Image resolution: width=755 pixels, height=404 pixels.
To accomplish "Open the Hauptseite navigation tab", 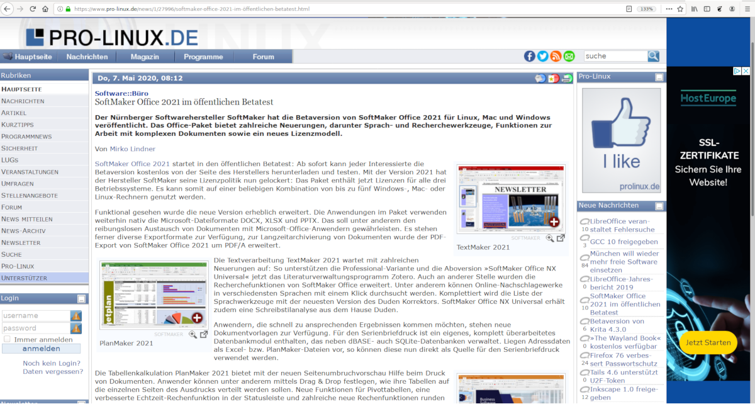I will click(28, 57).
